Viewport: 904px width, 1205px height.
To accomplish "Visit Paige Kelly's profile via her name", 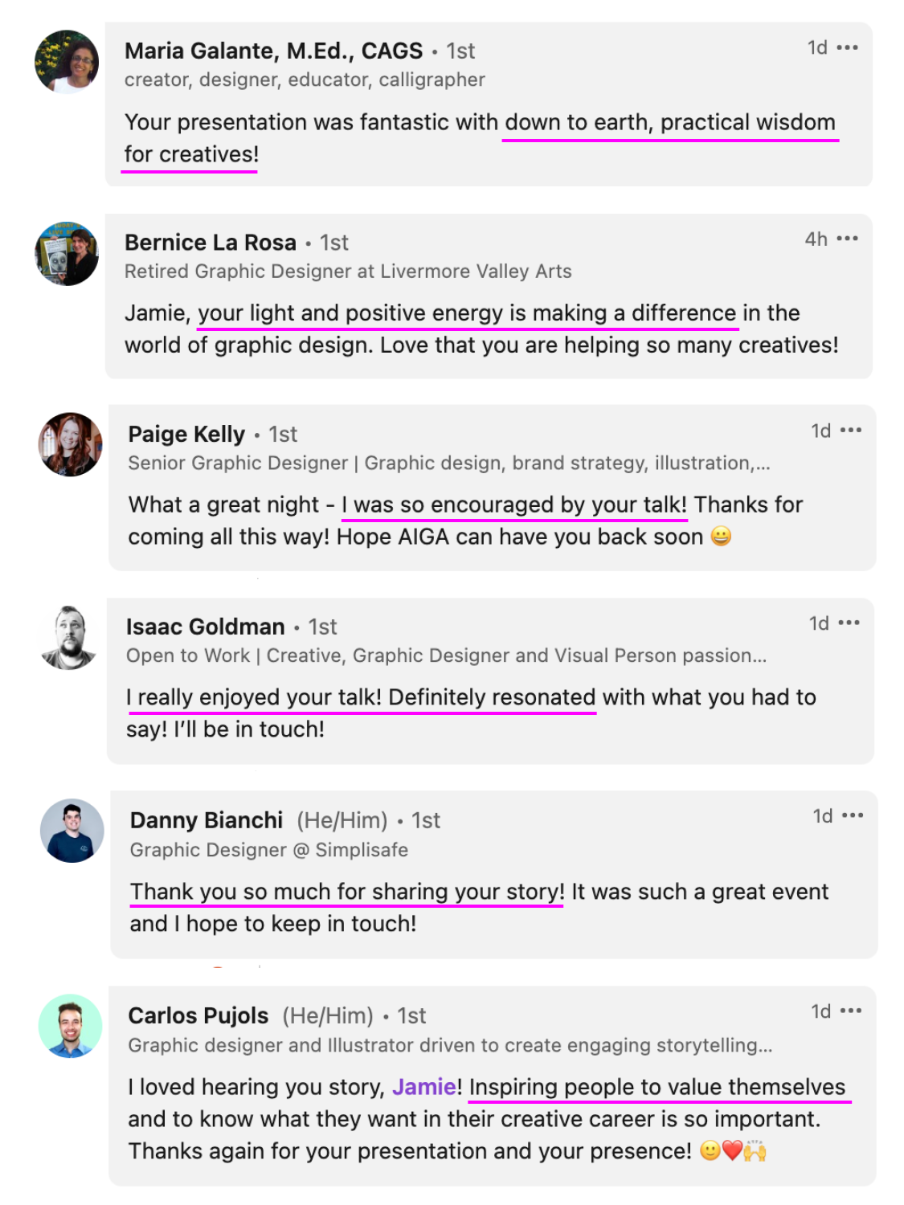I will coord(186,435).
